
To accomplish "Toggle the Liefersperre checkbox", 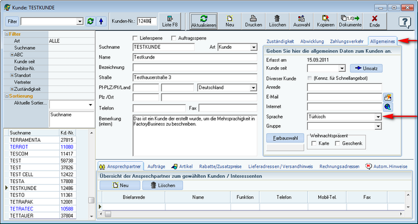I will pyautogui.click(x=135, y=38).
